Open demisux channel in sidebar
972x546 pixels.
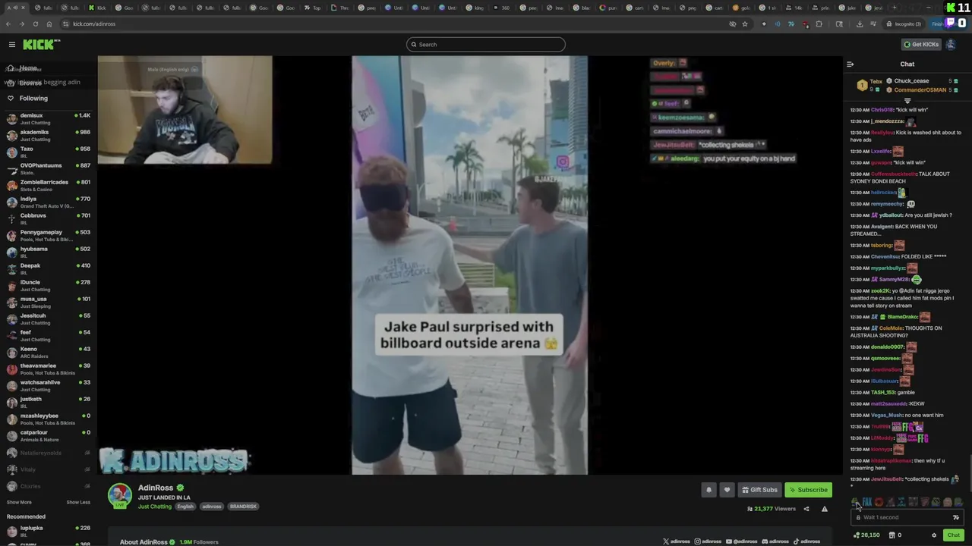tap(47, 119)
